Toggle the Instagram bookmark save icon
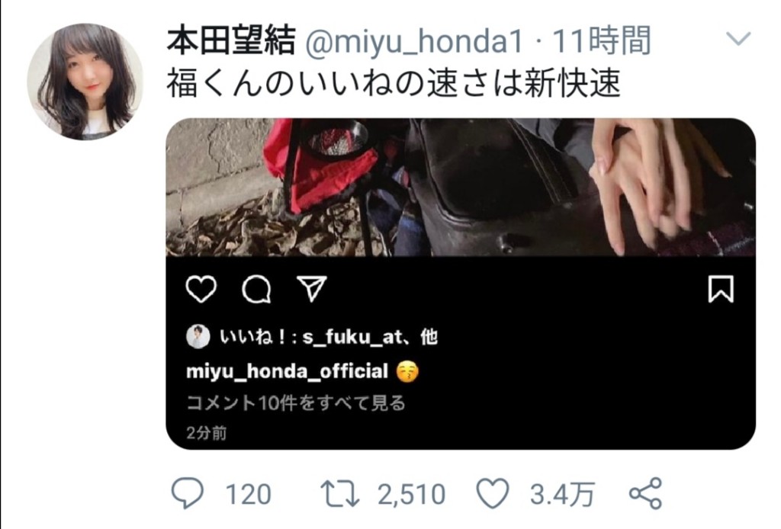781x529 pixels. tap(721, 289)
